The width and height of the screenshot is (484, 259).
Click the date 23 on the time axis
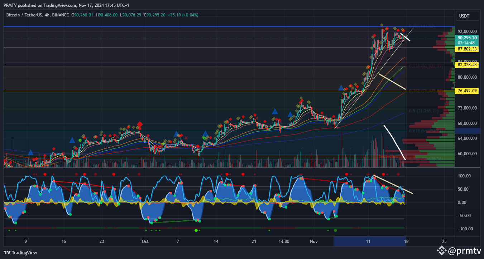102,241
